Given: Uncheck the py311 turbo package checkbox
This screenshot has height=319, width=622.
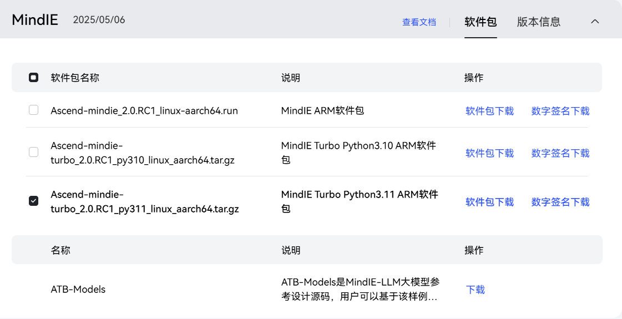Looking at the screenshot, I should (34, 201).
